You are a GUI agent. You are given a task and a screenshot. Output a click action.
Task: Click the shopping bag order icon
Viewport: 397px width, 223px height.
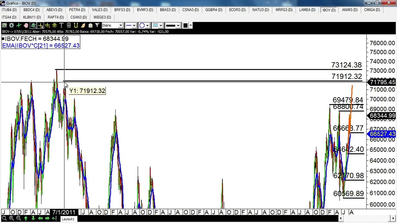[90, 25]
